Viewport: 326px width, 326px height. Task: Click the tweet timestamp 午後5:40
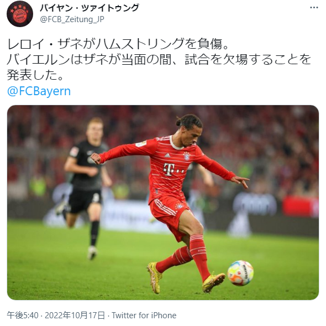pyautogui.click(x=23, y=315)
